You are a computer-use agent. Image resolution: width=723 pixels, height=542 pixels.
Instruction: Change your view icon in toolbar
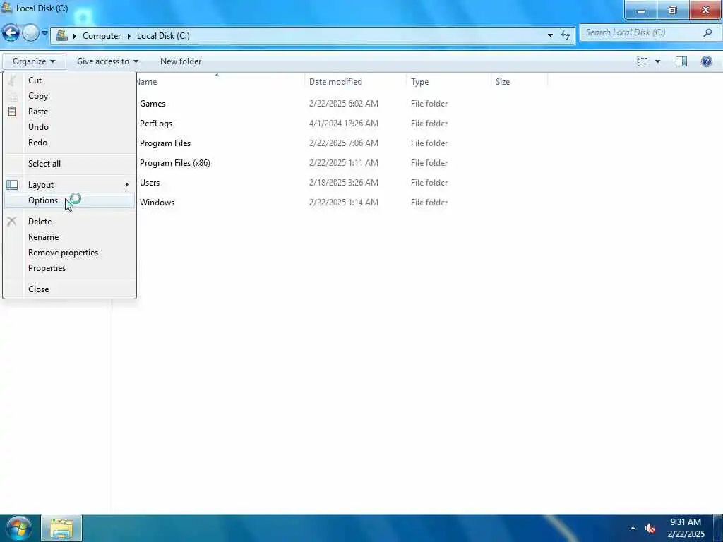coord(643,61)
